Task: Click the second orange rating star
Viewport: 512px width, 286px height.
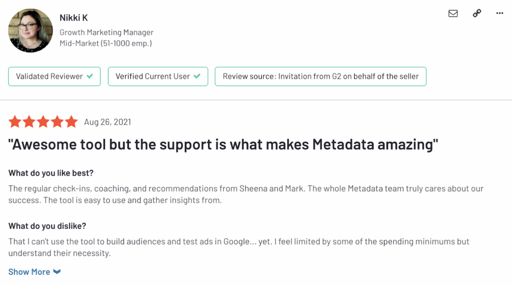Action: pyautogui.click(x=29, y=122)
